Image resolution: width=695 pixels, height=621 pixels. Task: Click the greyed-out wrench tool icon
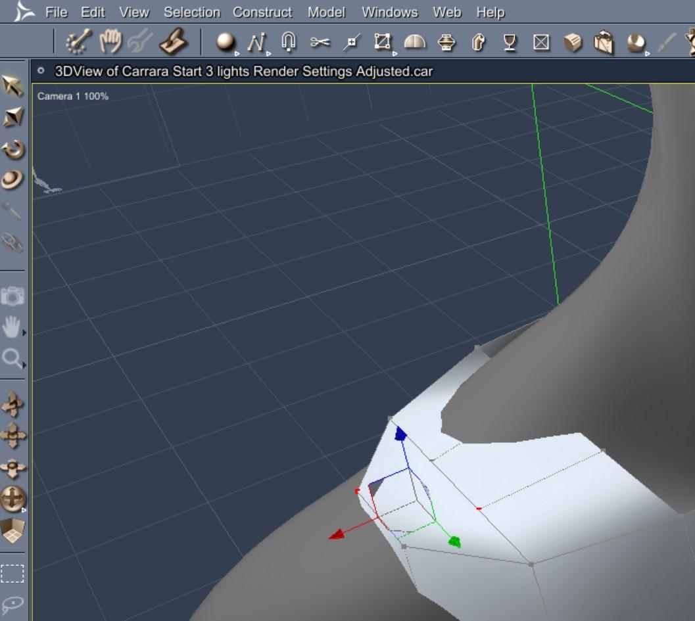click(140, 42)
